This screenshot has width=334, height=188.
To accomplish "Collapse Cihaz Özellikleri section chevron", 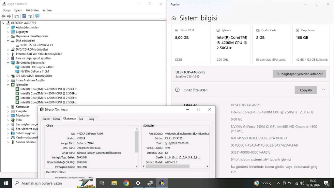I will point(324,90).
